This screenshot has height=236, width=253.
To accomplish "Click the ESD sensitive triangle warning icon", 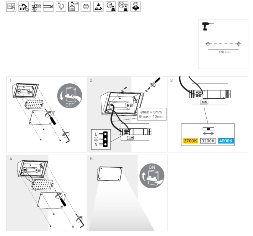I will point(98,7).
